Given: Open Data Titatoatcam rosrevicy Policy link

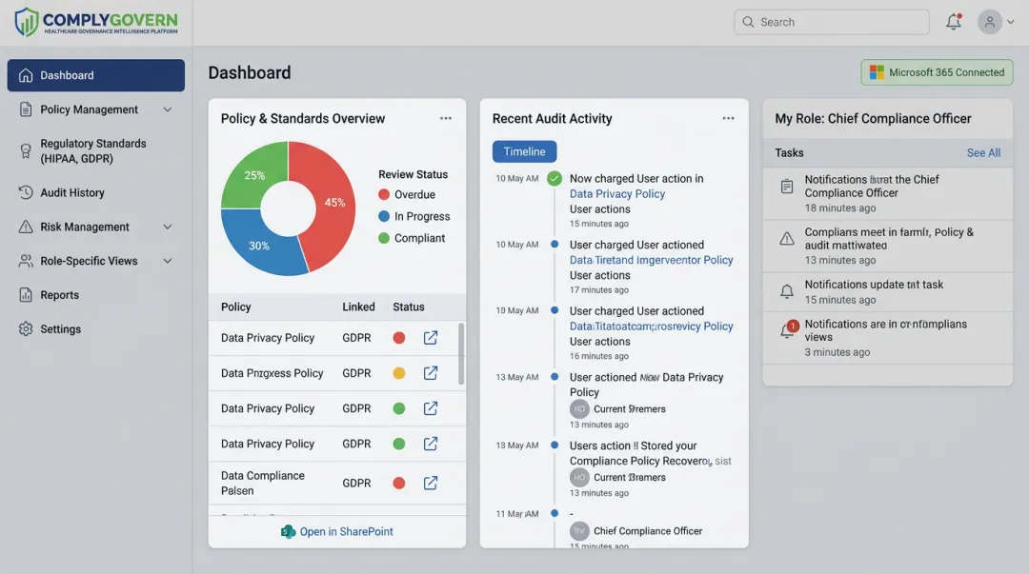Looking at the screenshot, I should [651, 327].
